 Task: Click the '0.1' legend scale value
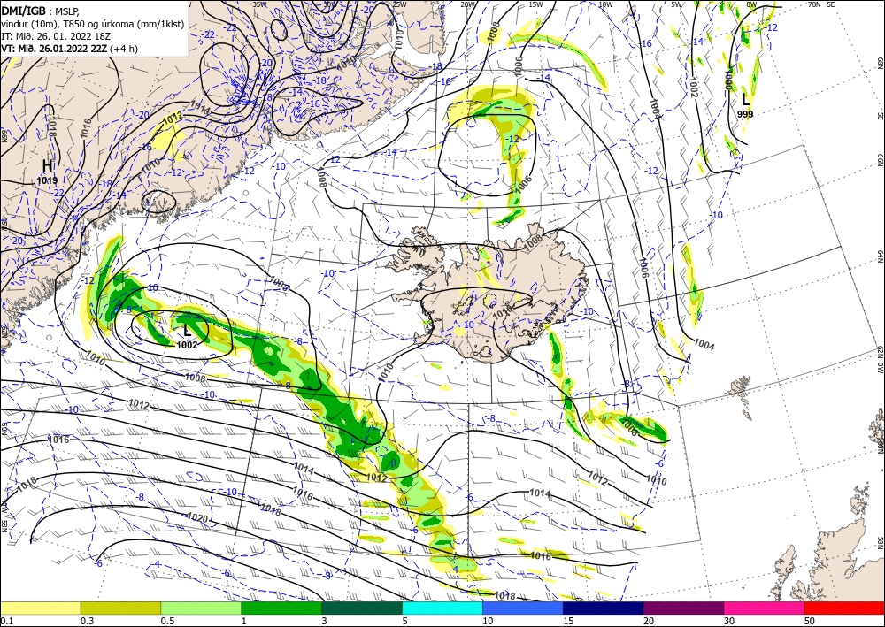click(6, 621)
